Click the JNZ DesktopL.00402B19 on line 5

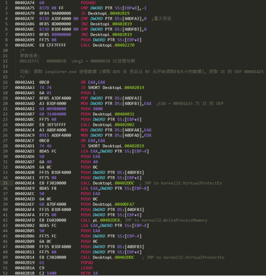(106, 24)
